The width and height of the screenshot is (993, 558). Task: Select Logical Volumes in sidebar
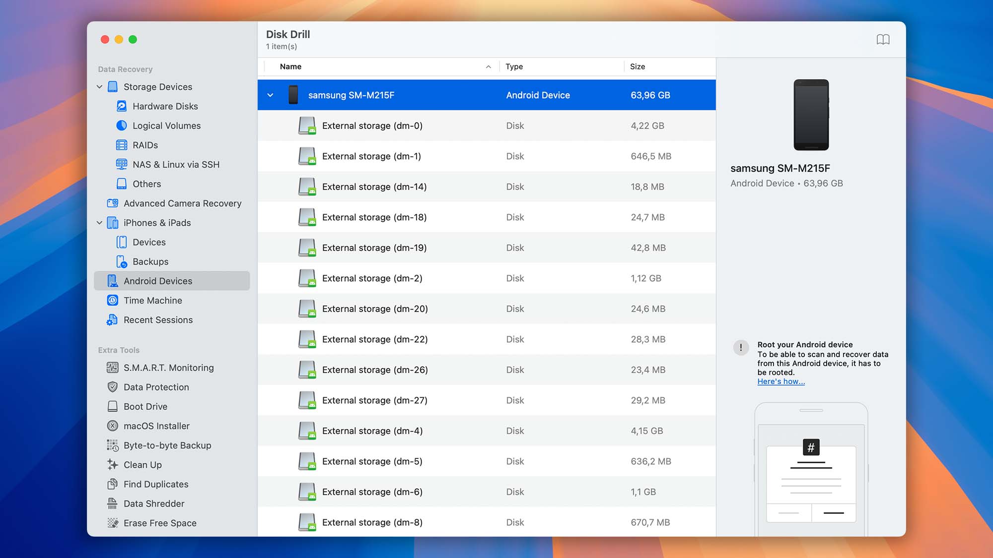(x=172, y=125)
